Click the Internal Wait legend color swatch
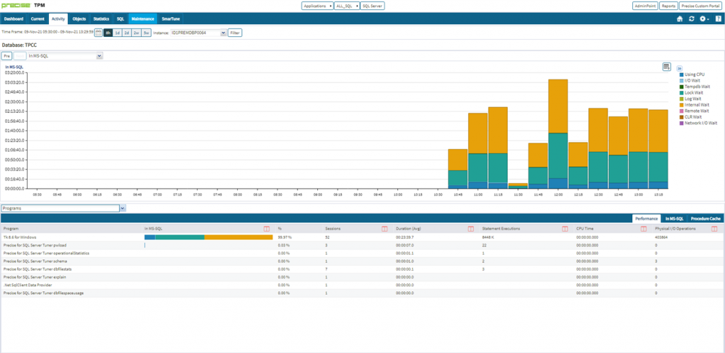 (681, 105)
